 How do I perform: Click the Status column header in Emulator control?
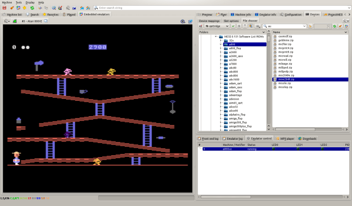point(258,145)
